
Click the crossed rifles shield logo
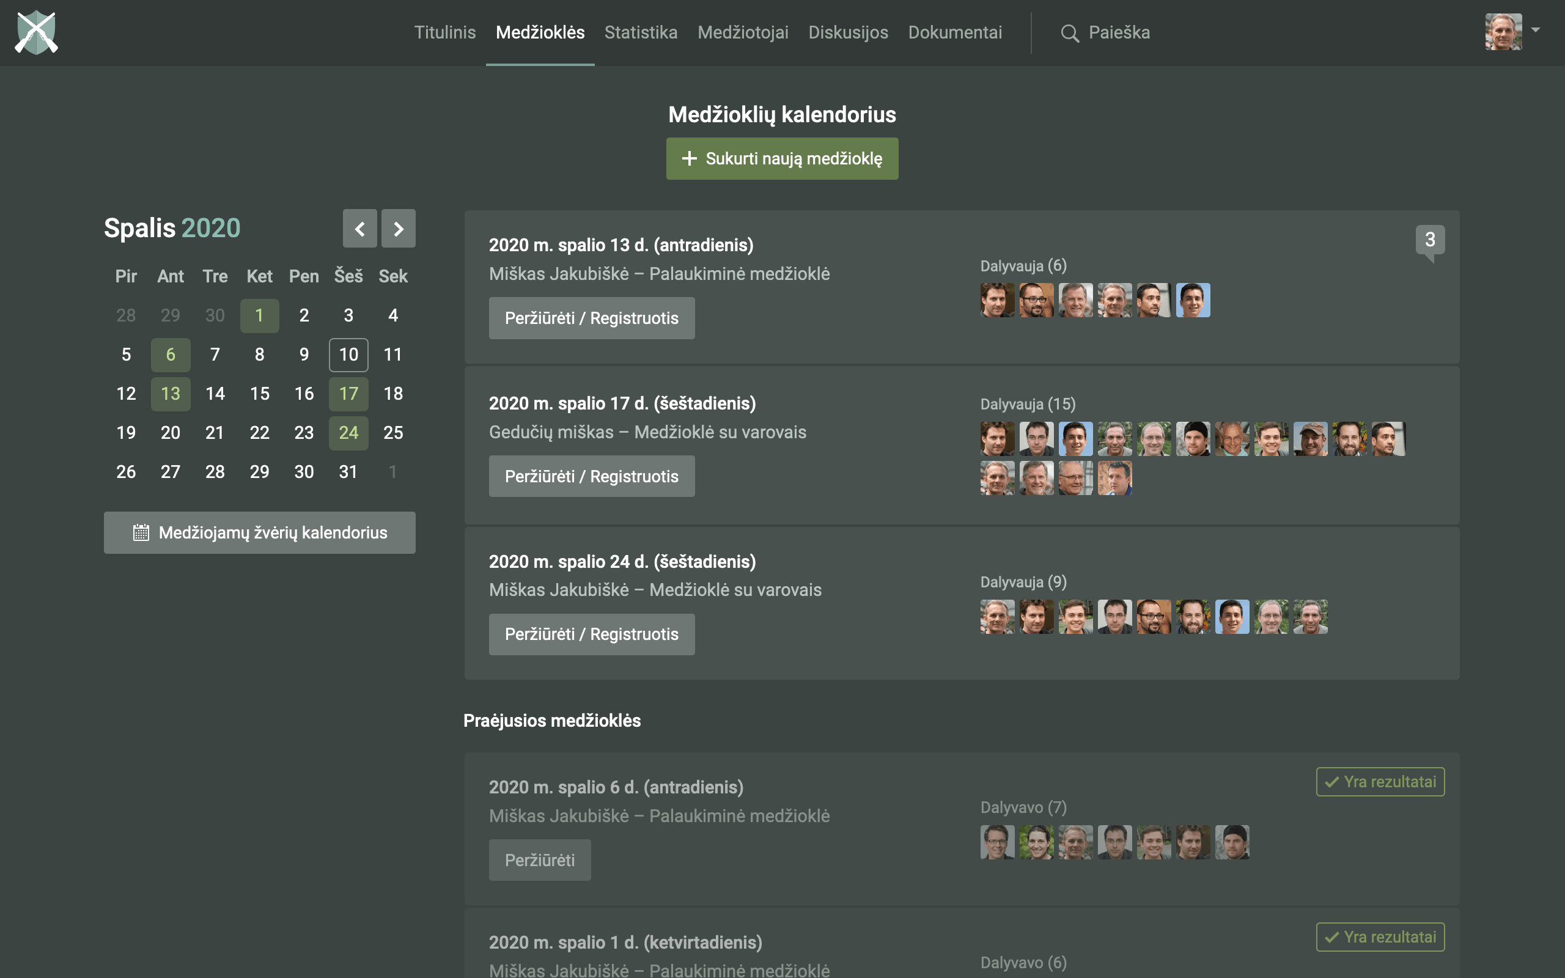pyautogui.click(x=36, y=32)
